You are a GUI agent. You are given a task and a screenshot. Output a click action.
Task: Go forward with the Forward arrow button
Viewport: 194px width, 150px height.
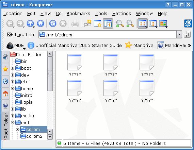[x=20, y=23]
